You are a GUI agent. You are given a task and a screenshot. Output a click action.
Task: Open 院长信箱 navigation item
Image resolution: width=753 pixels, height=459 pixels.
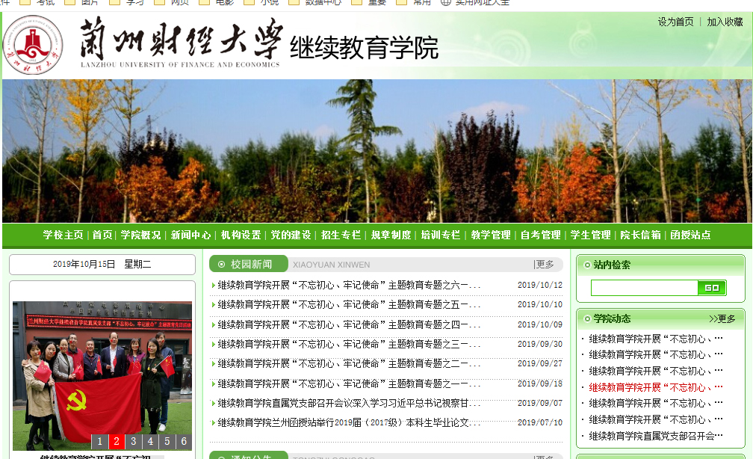pyautogui.click(x=640, y=235)
